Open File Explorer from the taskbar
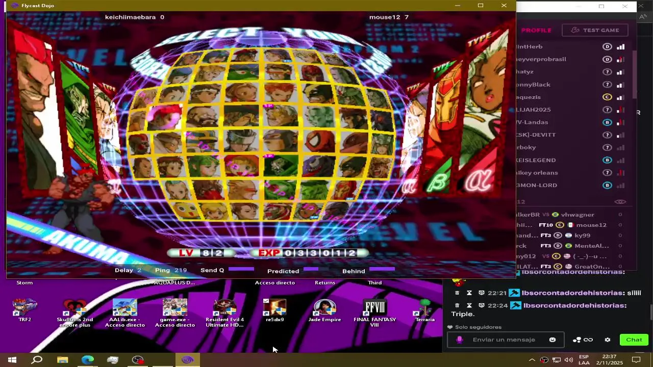Image resolution: width=653 pixels, height=367 pixels. coord(62,360)
